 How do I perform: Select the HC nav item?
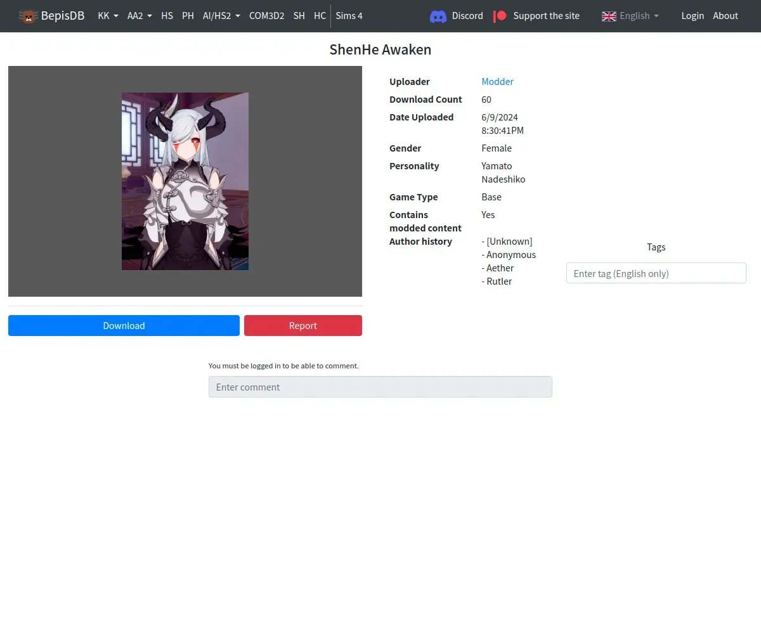(320, 16)
